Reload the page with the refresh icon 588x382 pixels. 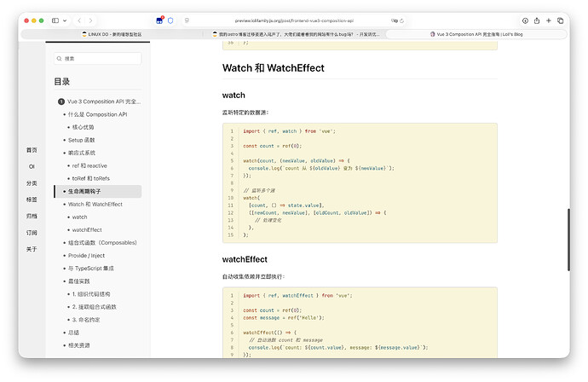[401, 20]
